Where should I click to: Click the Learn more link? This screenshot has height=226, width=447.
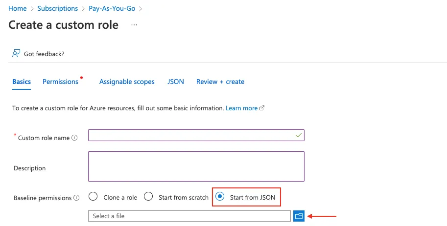tap(241, 108)
